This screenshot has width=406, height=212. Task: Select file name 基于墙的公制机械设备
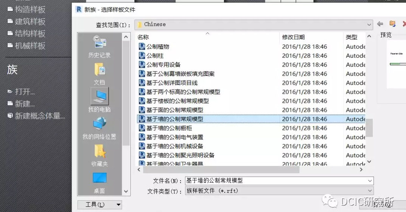pos(175,146)
